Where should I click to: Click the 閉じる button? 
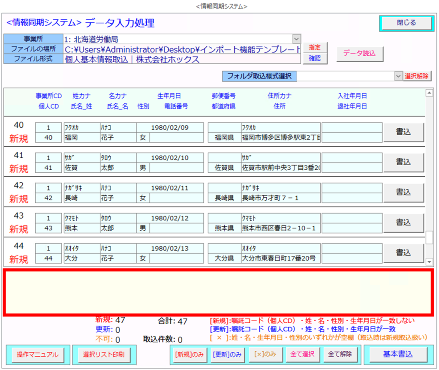406,23
